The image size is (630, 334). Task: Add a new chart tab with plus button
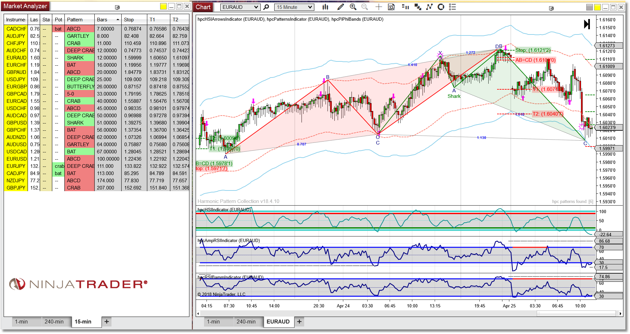coord(299,322)
